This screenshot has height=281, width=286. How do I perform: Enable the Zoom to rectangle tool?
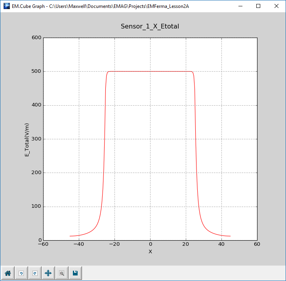coord(62,273)
